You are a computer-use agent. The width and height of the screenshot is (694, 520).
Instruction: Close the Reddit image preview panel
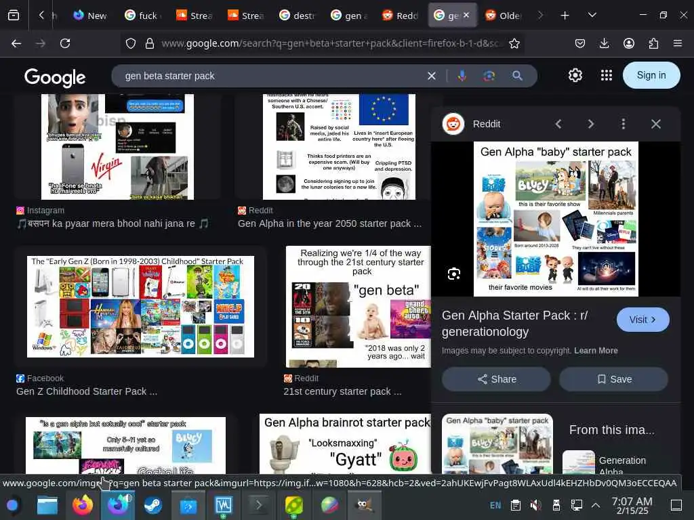click(x=656, y=124)
